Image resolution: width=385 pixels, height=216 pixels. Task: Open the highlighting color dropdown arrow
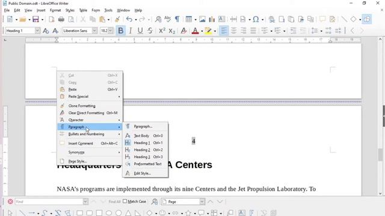coord(215,31)
